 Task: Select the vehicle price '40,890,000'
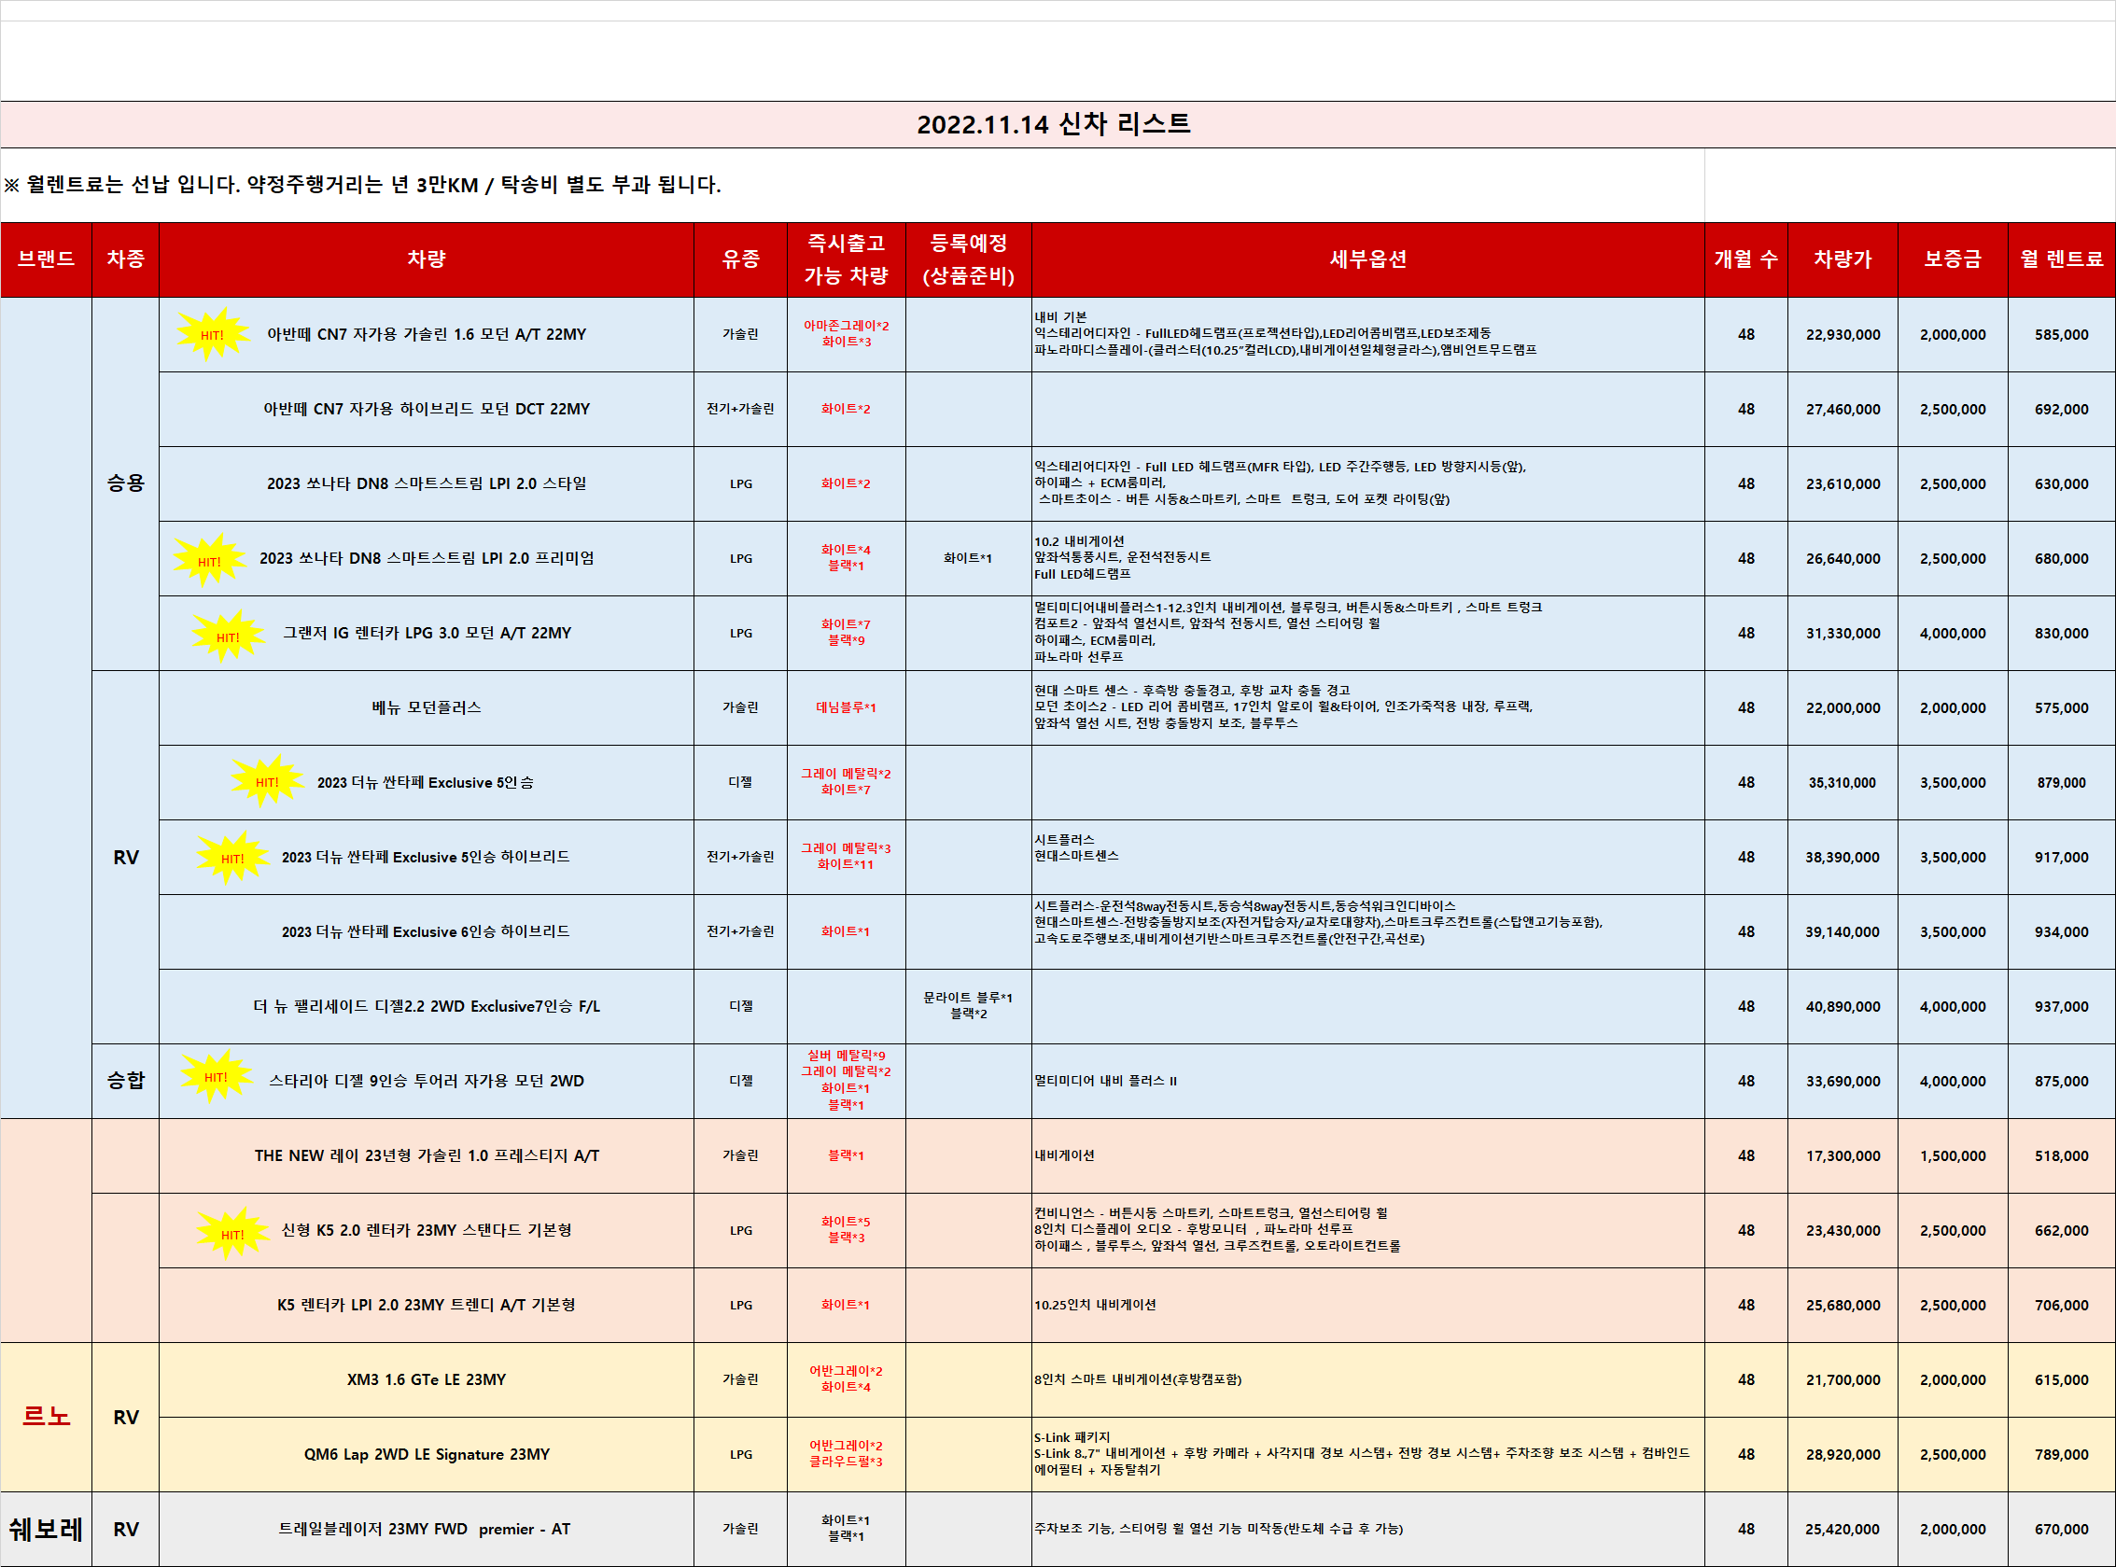tap(1843, 1007)
